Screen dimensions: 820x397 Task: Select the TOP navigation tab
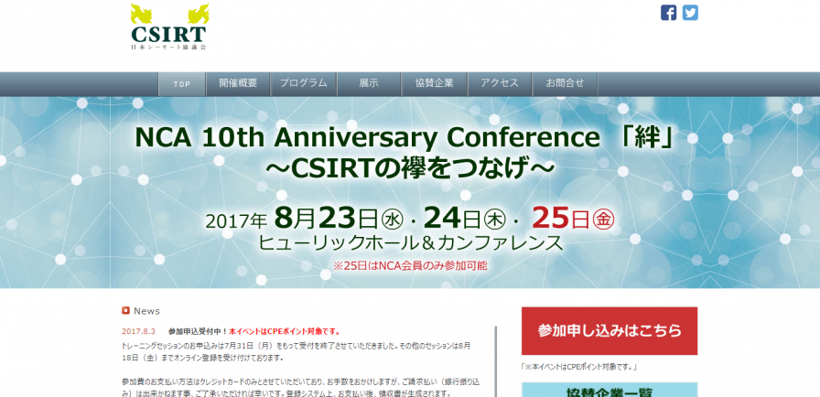tap(182, 84)
